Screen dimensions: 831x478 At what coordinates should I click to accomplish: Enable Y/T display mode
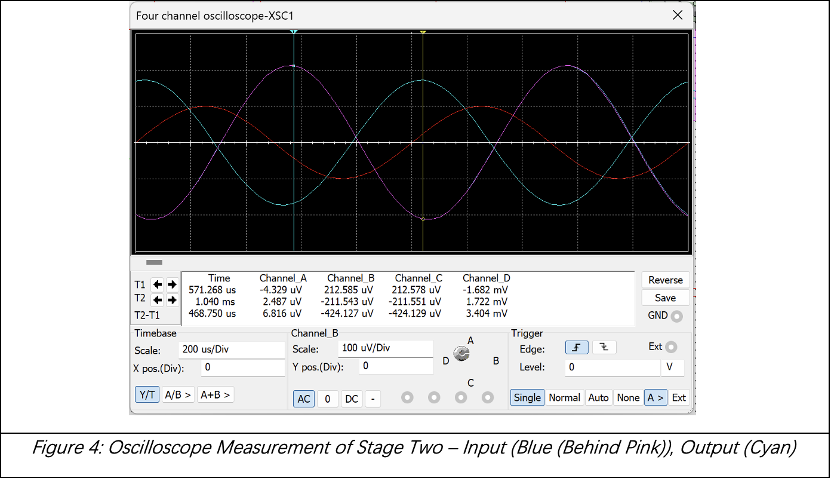147,394
